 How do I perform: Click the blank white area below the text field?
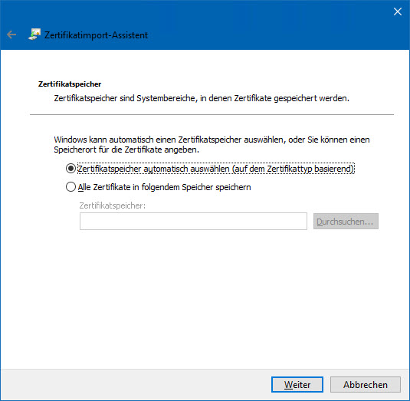[204, 298]
